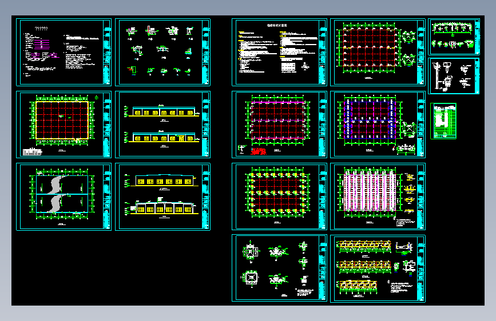Screen dimensions: 496x321
Task: Select the roof plan with gray S-shaped breaks
Action: pos(64,196)
